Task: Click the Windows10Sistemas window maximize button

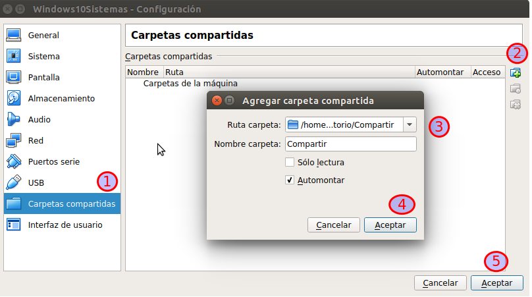Action: click(20, 9)
